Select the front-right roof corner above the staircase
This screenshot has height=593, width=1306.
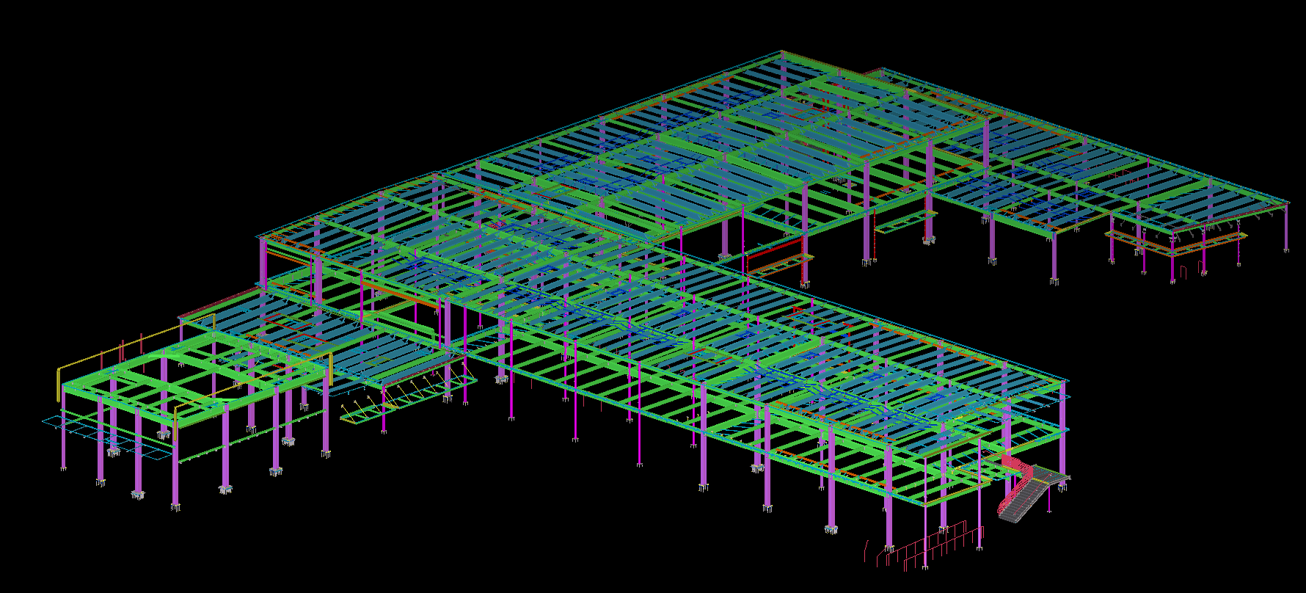(1063, 381)
